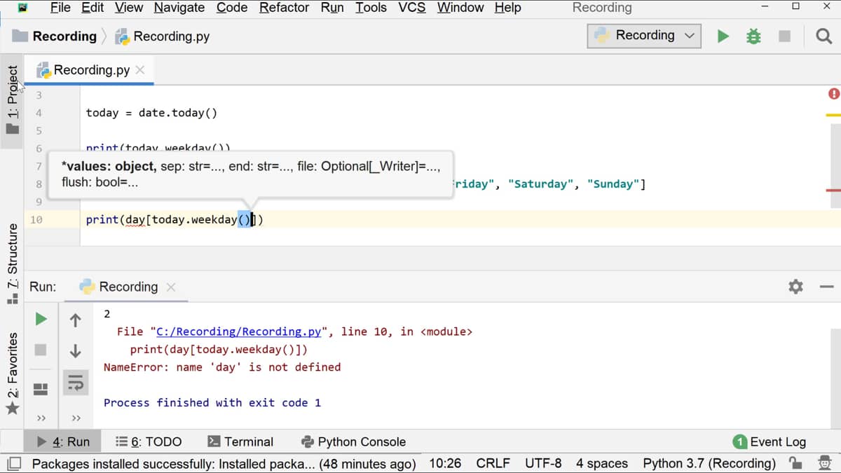Click the 10:26 caret position indicator

pos(445,464)
